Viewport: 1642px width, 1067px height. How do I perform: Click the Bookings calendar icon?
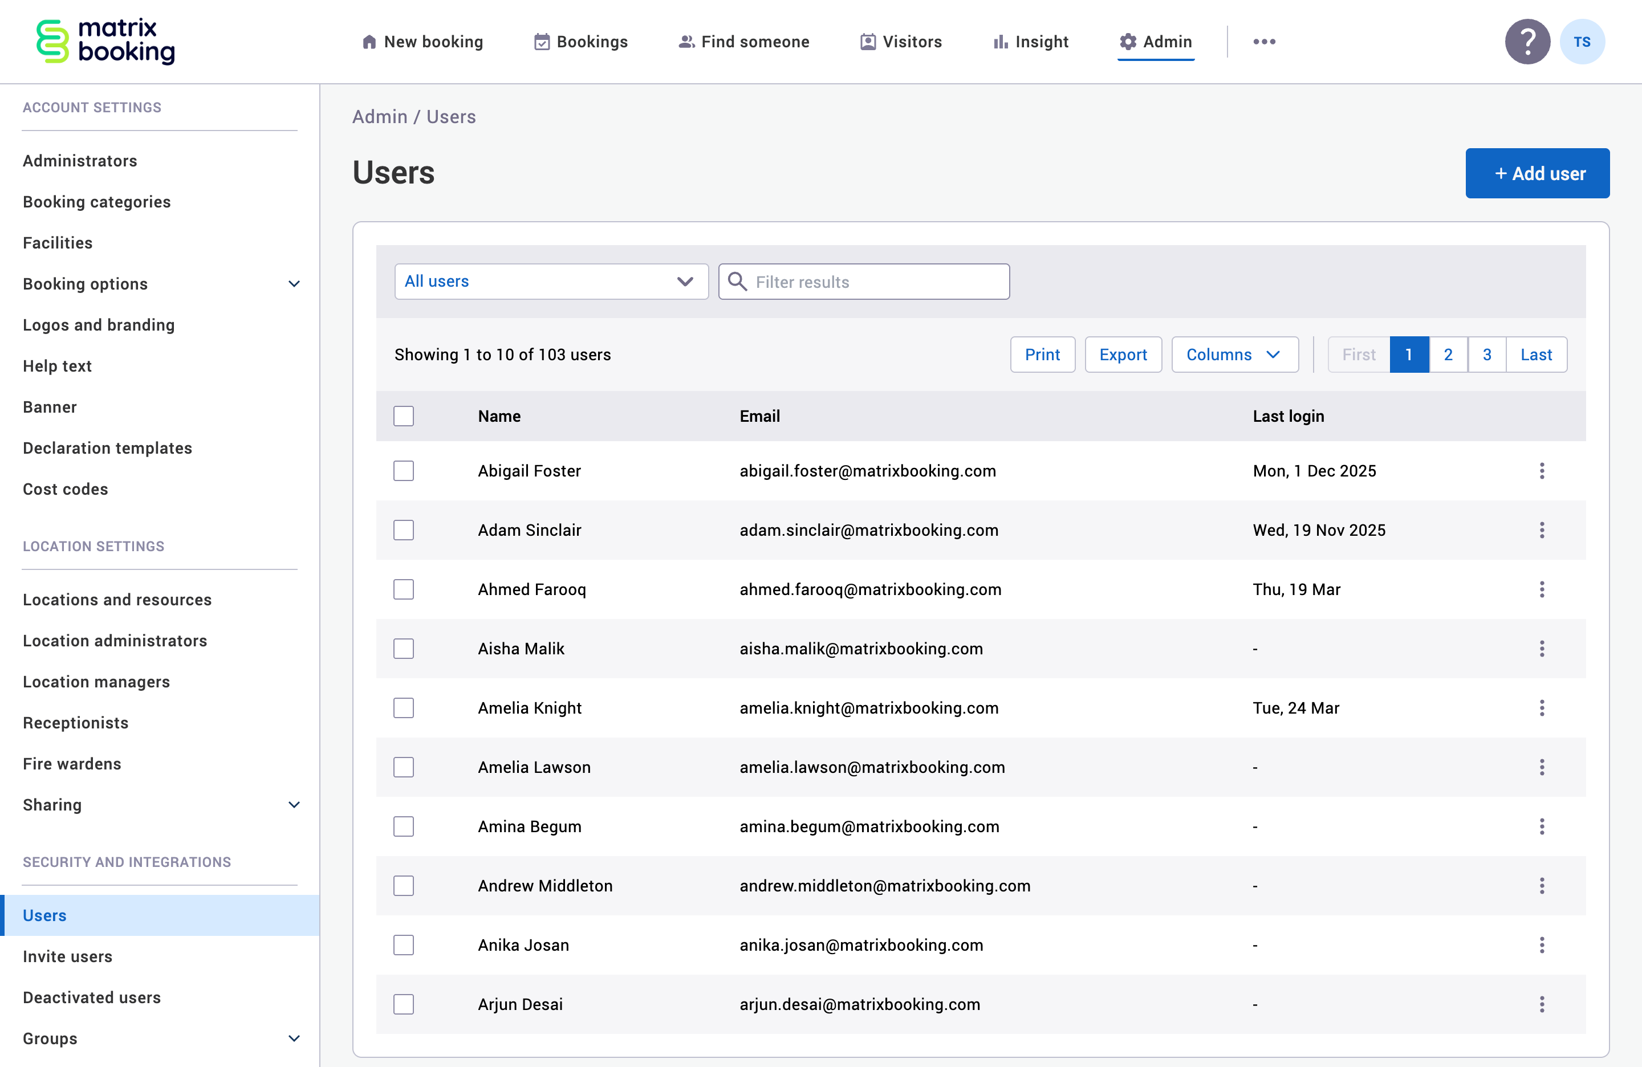(541, 42)
